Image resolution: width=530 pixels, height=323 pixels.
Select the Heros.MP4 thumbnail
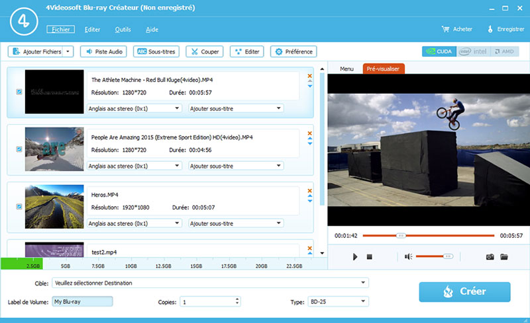54,206
